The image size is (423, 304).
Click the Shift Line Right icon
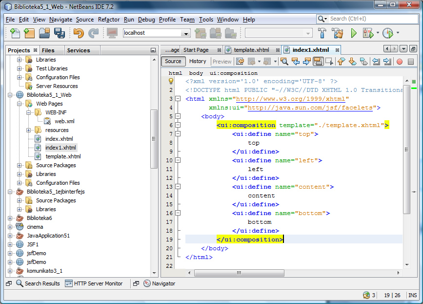pos(387,62)
